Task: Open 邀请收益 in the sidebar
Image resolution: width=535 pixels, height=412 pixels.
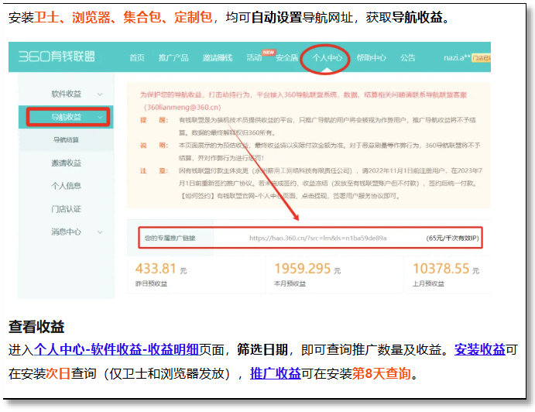Action: click(66, 163)
